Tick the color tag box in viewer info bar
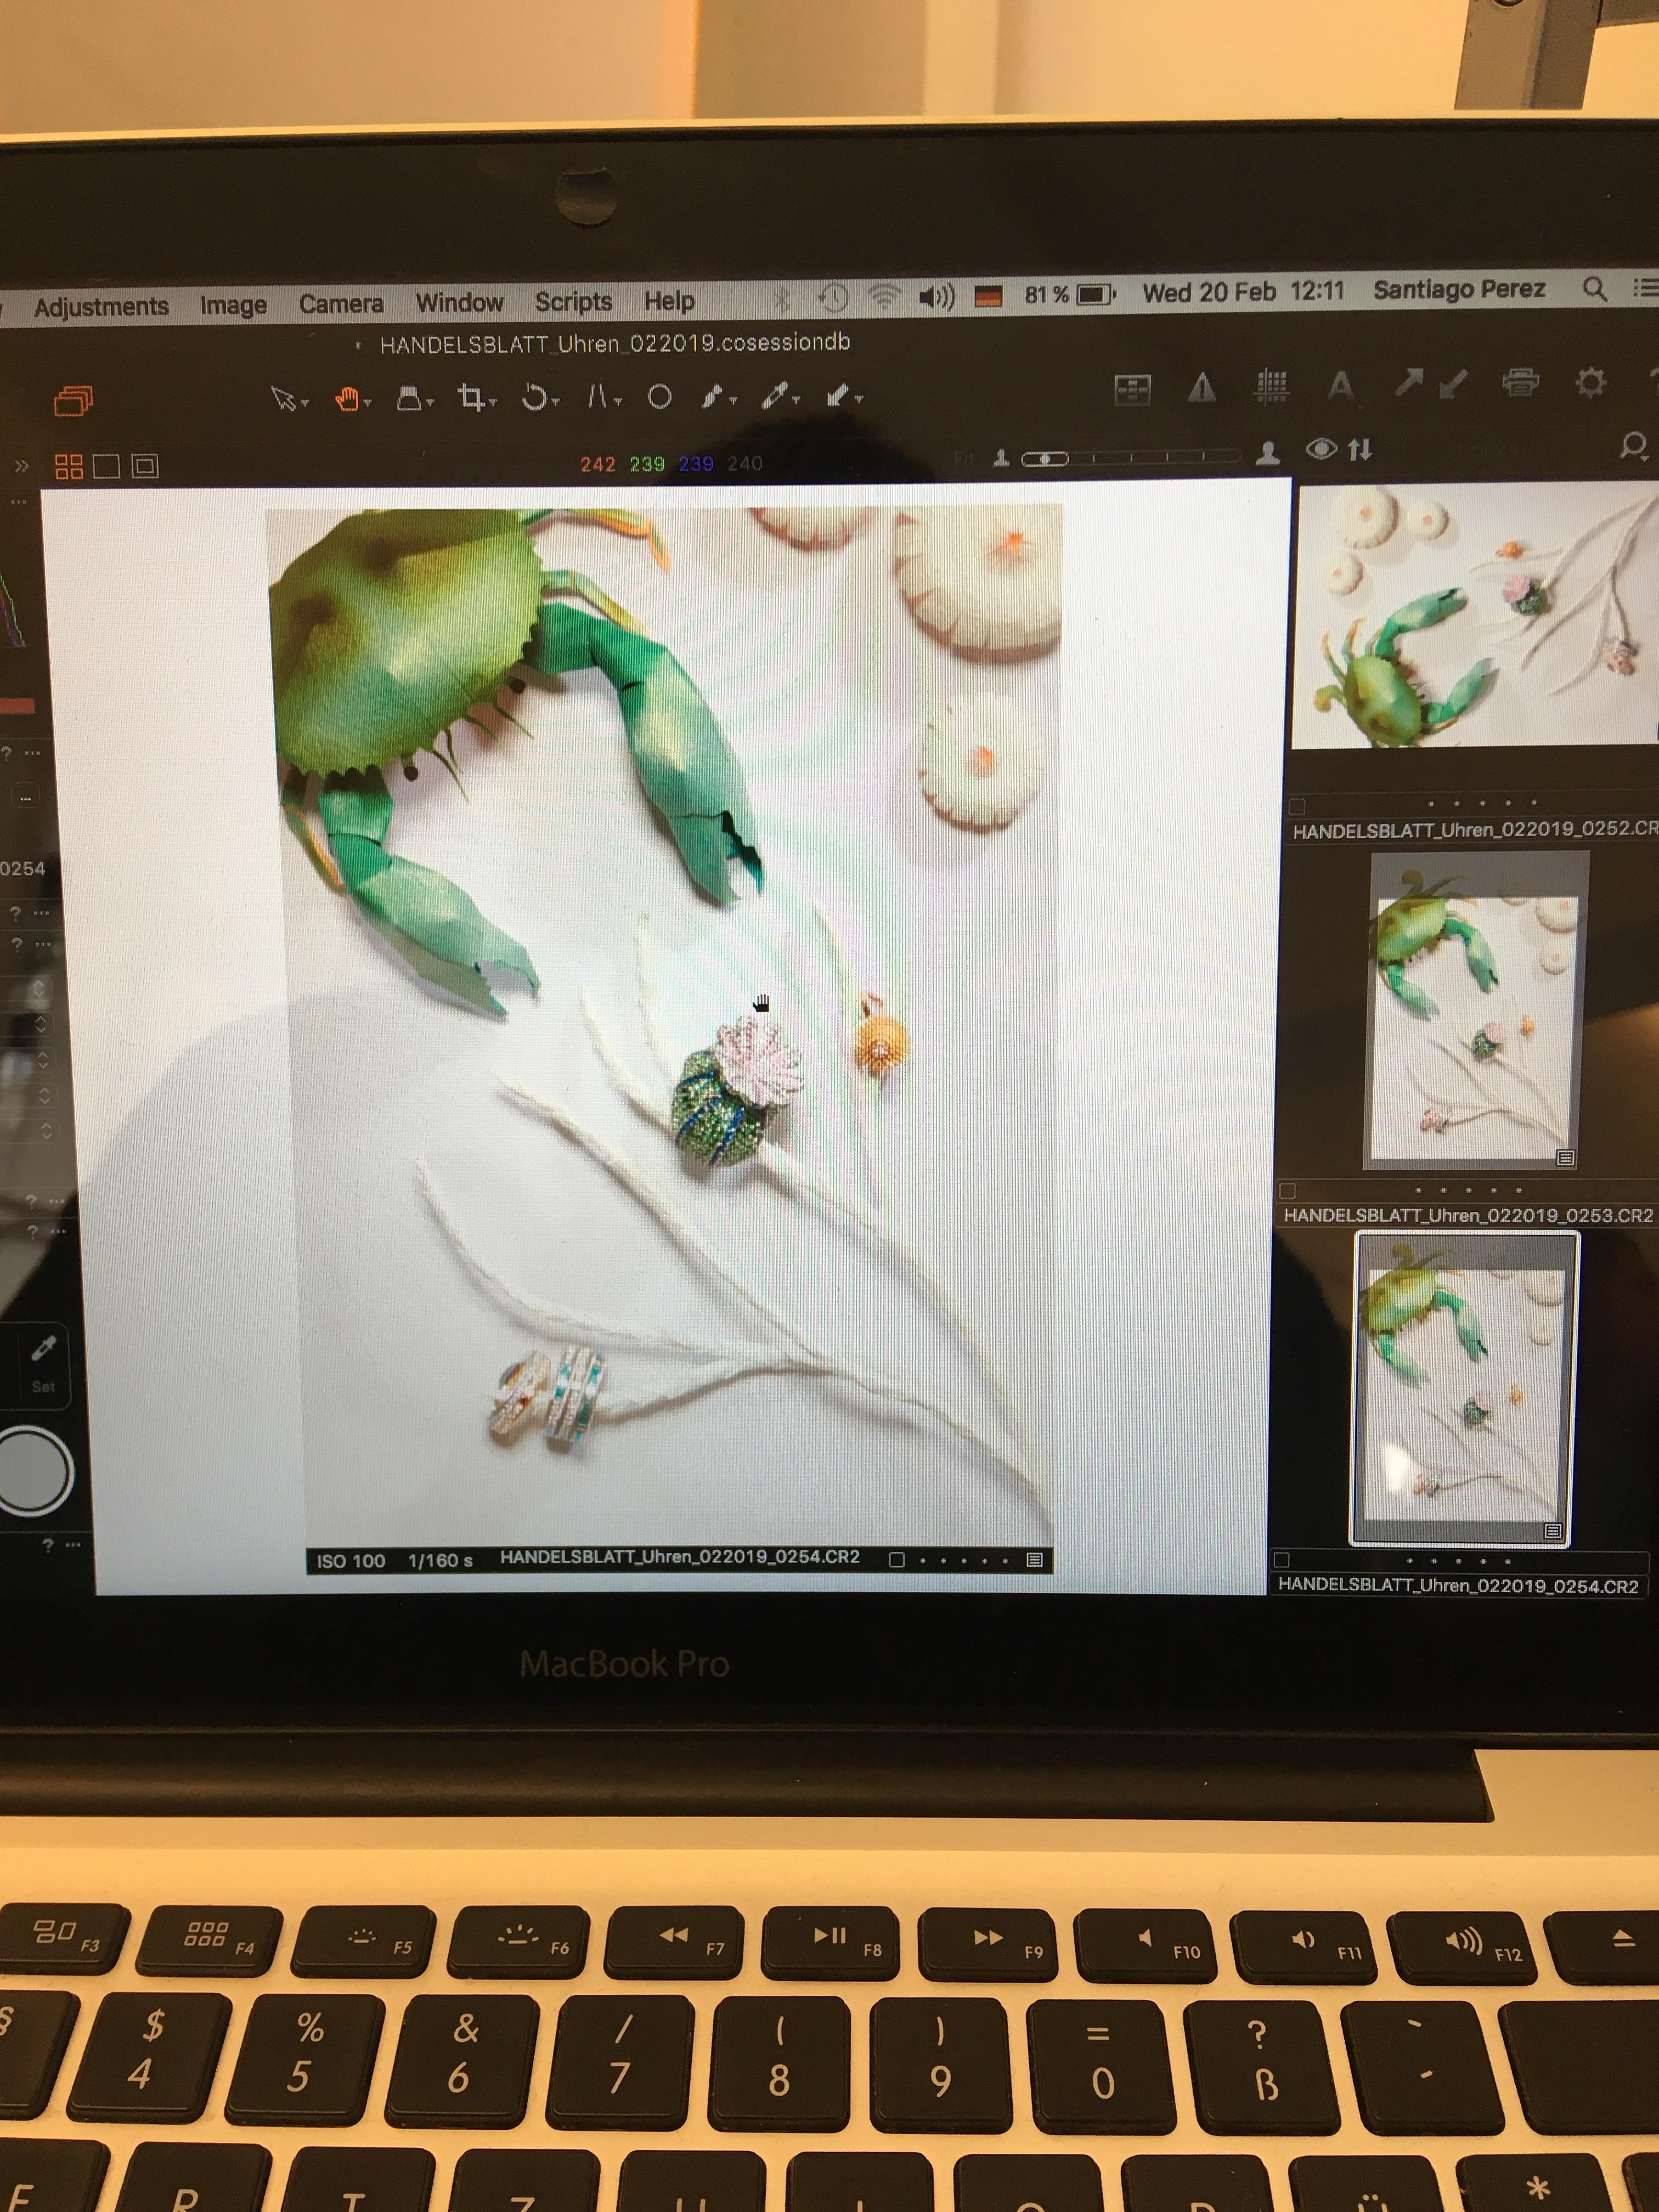 click(x=897, y=1560)
